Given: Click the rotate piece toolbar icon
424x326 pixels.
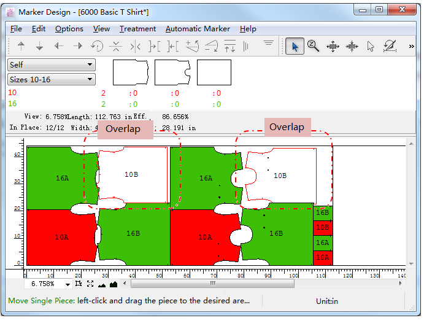Looking at the screenshot, I should tap(97, 46).
